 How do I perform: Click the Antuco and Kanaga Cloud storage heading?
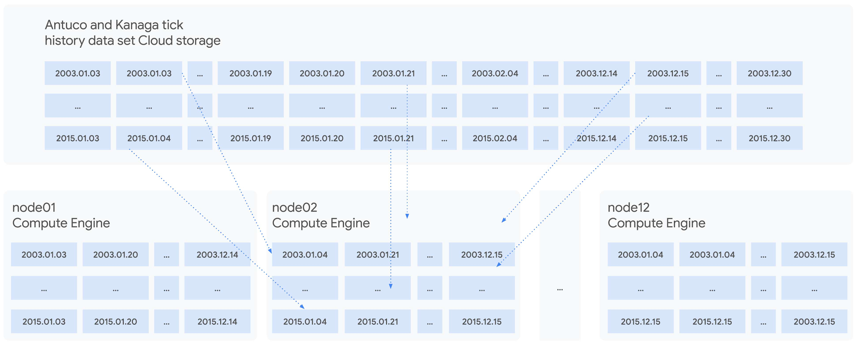pos(132,33)
